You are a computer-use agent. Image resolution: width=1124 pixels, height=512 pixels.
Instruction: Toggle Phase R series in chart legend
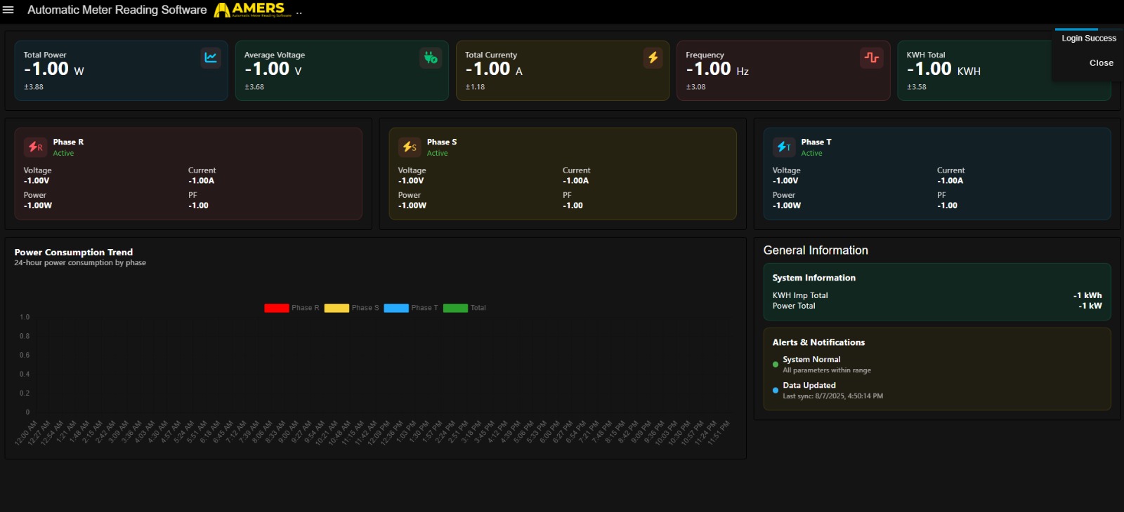click(277, 308)
